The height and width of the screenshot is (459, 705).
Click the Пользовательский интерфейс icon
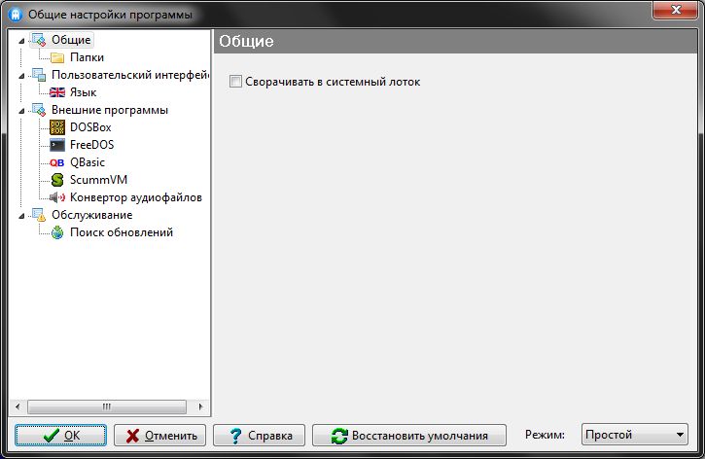point(39,75)
